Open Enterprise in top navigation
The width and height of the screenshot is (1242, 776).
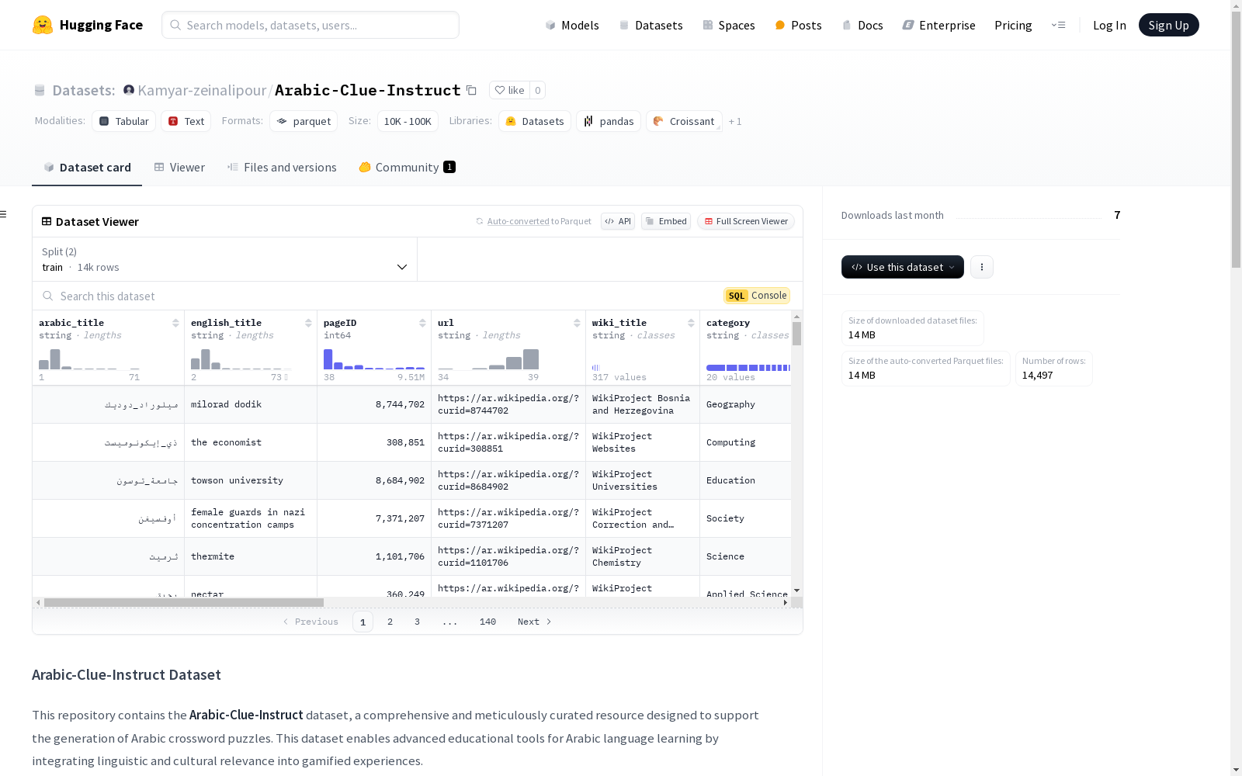coord(938,25)
